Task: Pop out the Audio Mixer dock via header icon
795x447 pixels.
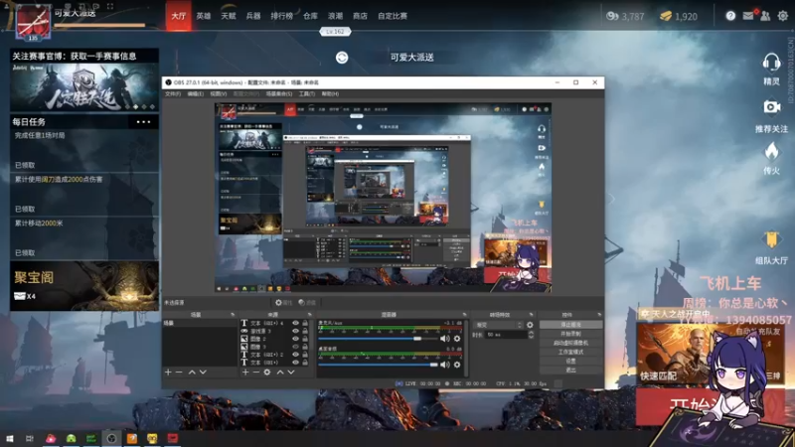Action: pos(464,315)
